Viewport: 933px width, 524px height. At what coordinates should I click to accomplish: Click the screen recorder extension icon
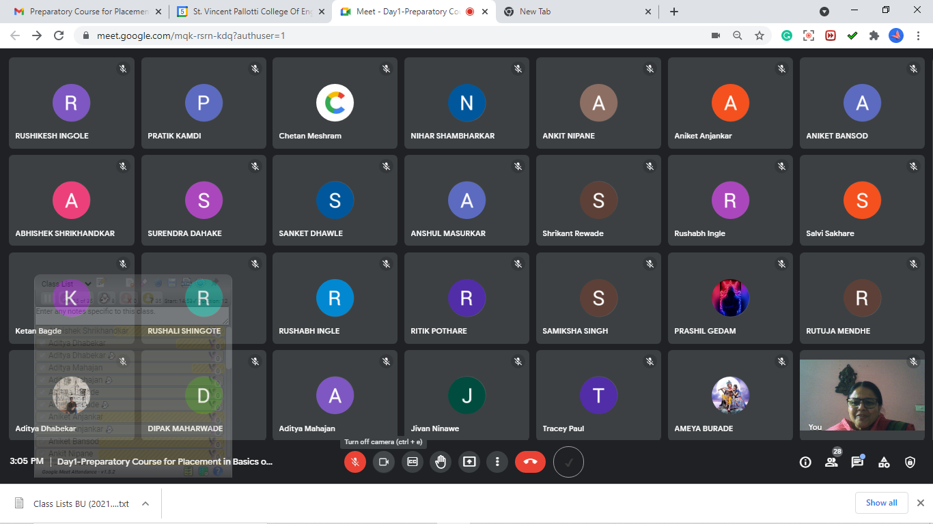click(x=809, y=35)
